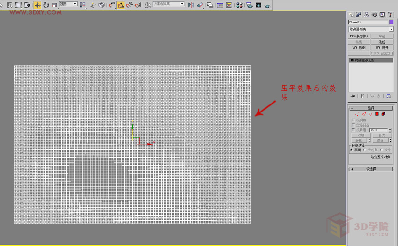The image size is (398, 246).
Task: Select by name tool in toolbar
Action: click(x=10, y=5)
